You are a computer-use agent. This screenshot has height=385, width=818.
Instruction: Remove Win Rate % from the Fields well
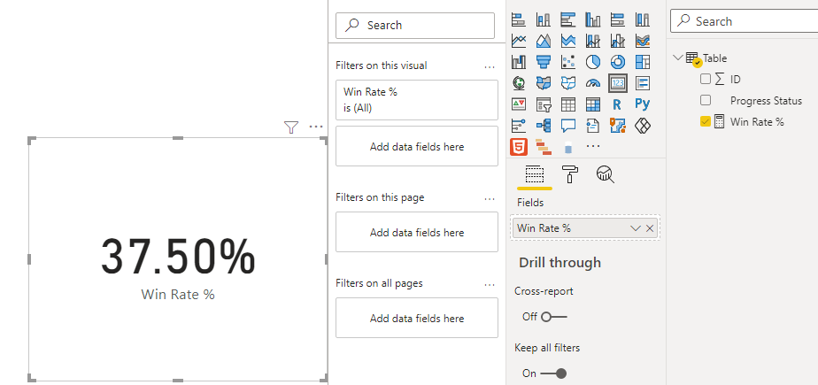point(650,228)
